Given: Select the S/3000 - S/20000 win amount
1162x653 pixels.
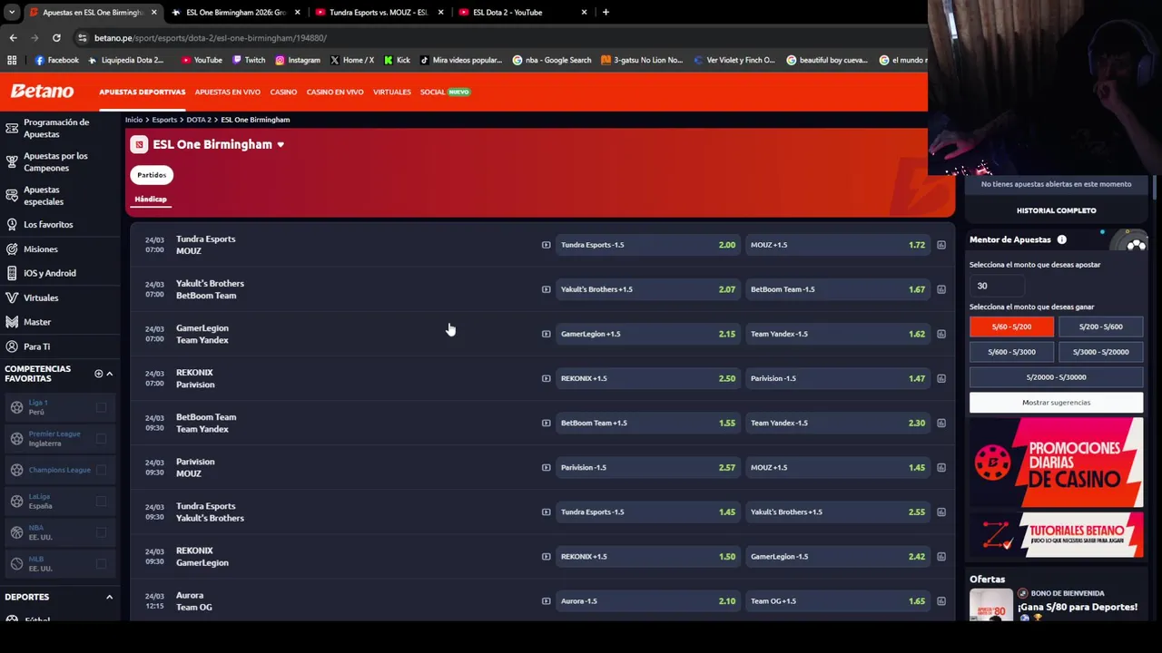Looking at the screenshot, I should 1100,352.
